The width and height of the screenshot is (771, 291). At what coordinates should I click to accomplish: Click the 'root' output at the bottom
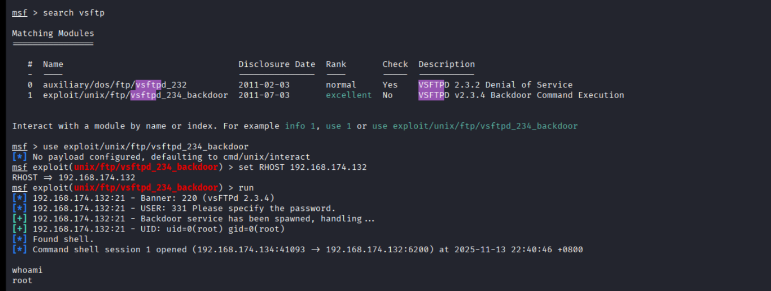(x=22, y=280)
